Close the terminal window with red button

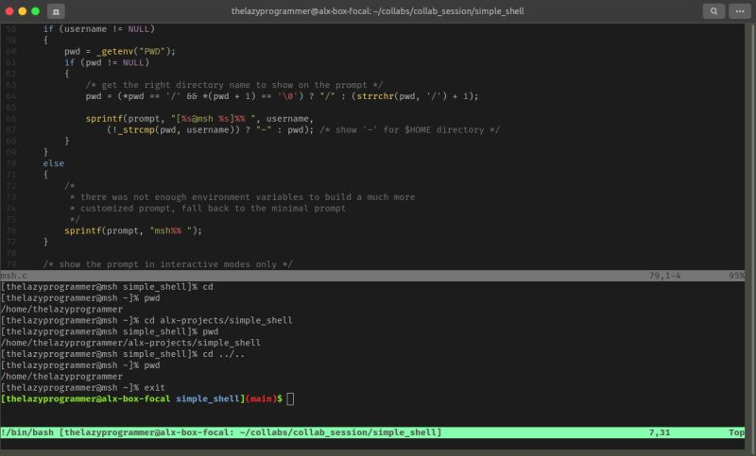9,11
